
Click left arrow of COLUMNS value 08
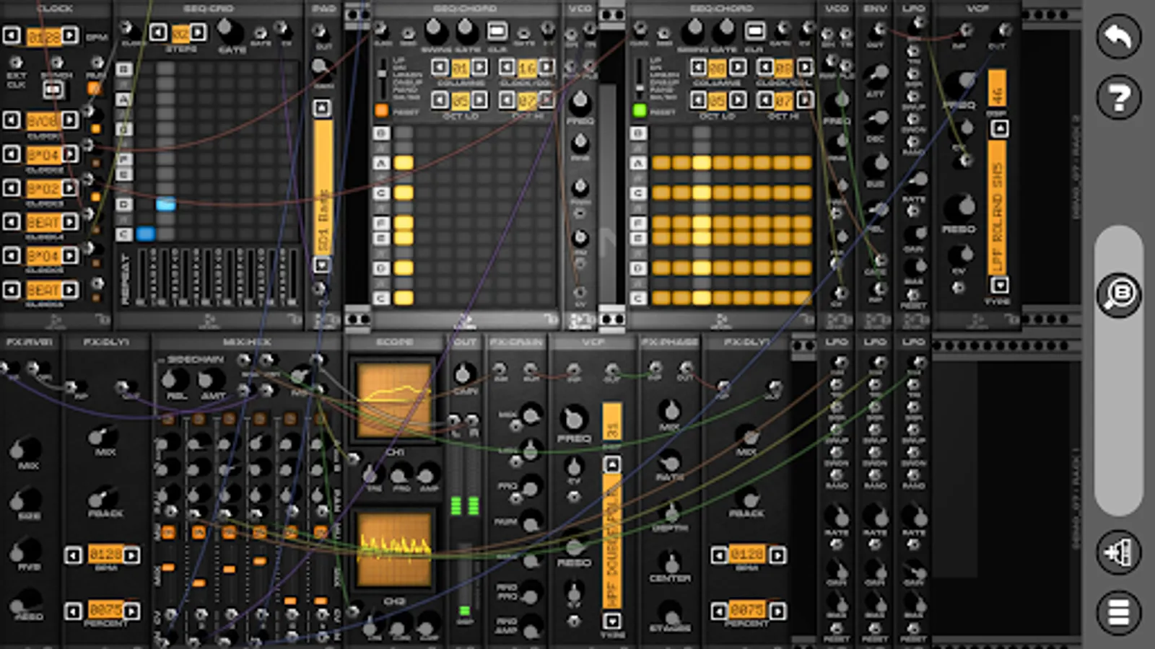click(697, 68)
